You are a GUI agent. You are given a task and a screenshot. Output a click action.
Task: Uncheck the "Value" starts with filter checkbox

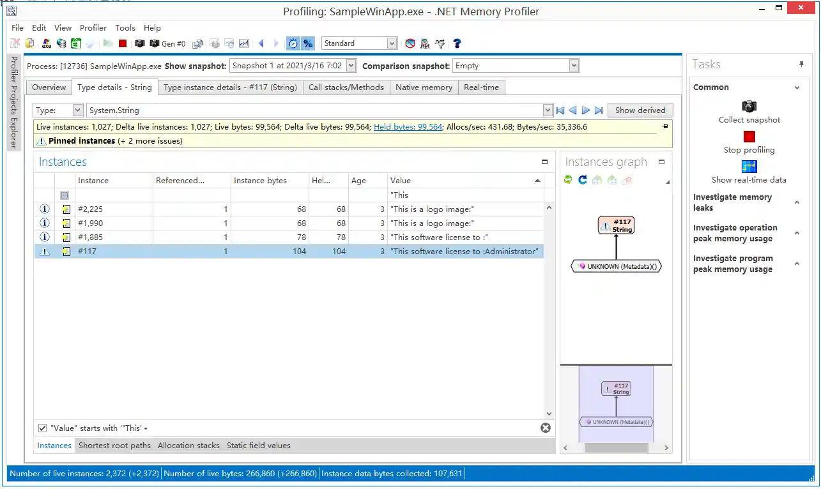point(42,428)
